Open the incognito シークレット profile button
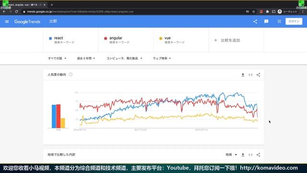The image size is (307, 173). 287,12
